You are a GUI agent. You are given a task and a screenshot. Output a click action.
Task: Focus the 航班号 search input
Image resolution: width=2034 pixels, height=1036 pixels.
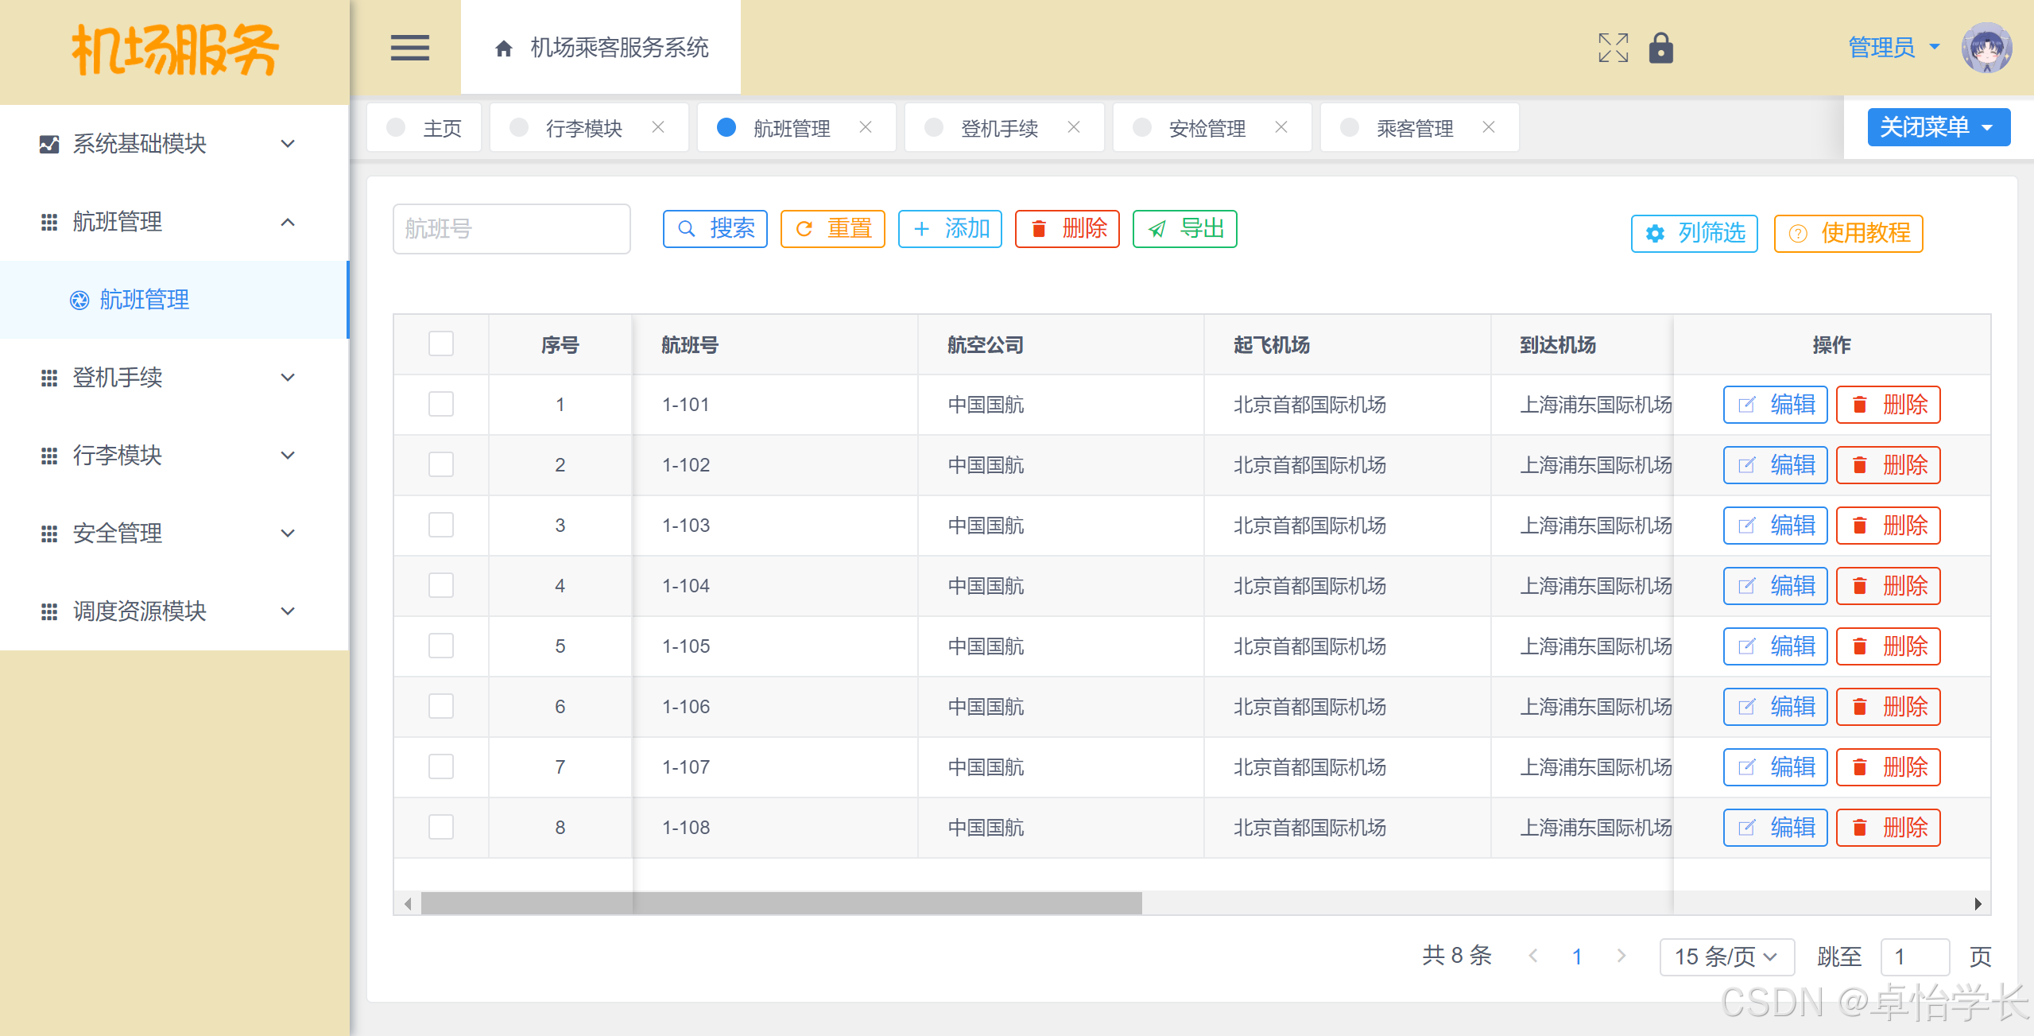point(512,229)
